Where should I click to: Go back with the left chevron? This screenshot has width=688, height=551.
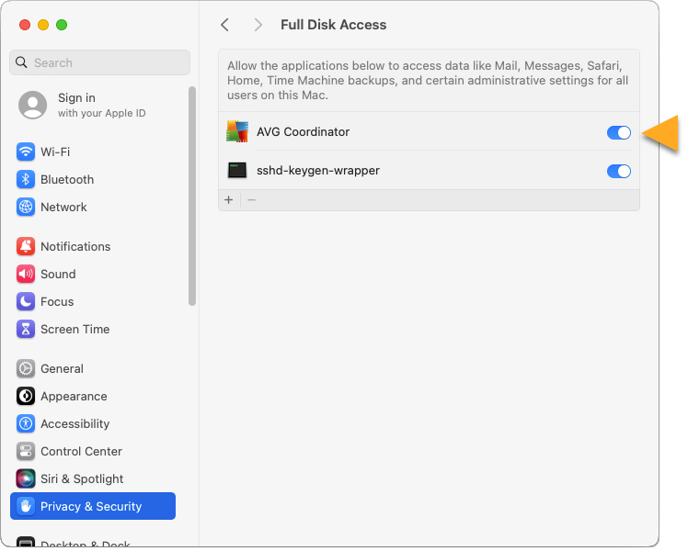225,25
